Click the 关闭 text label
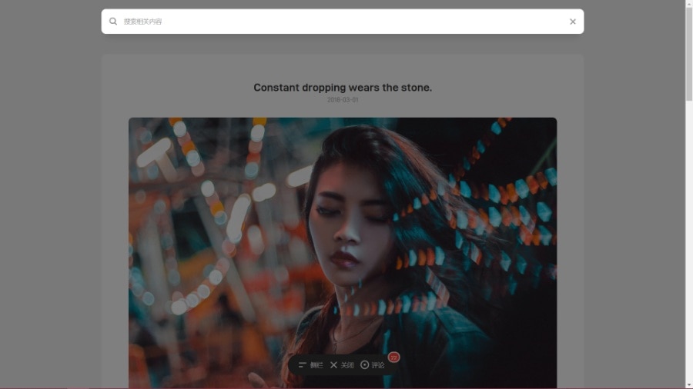 tap(347, 365)
